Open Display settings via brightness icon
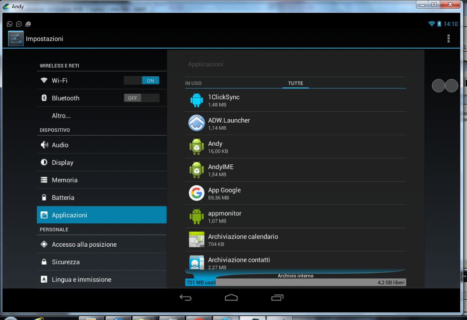 [44, 162]
